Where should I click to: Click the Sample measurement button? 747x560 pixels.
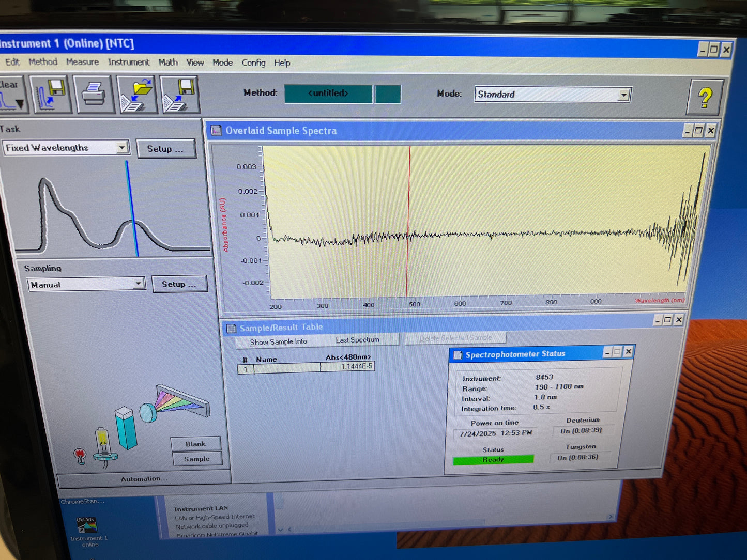(196, 459)
